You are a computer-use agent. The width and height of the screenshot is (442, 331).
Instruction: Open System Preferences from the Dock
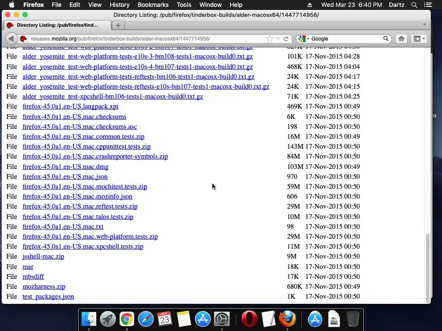222,319
